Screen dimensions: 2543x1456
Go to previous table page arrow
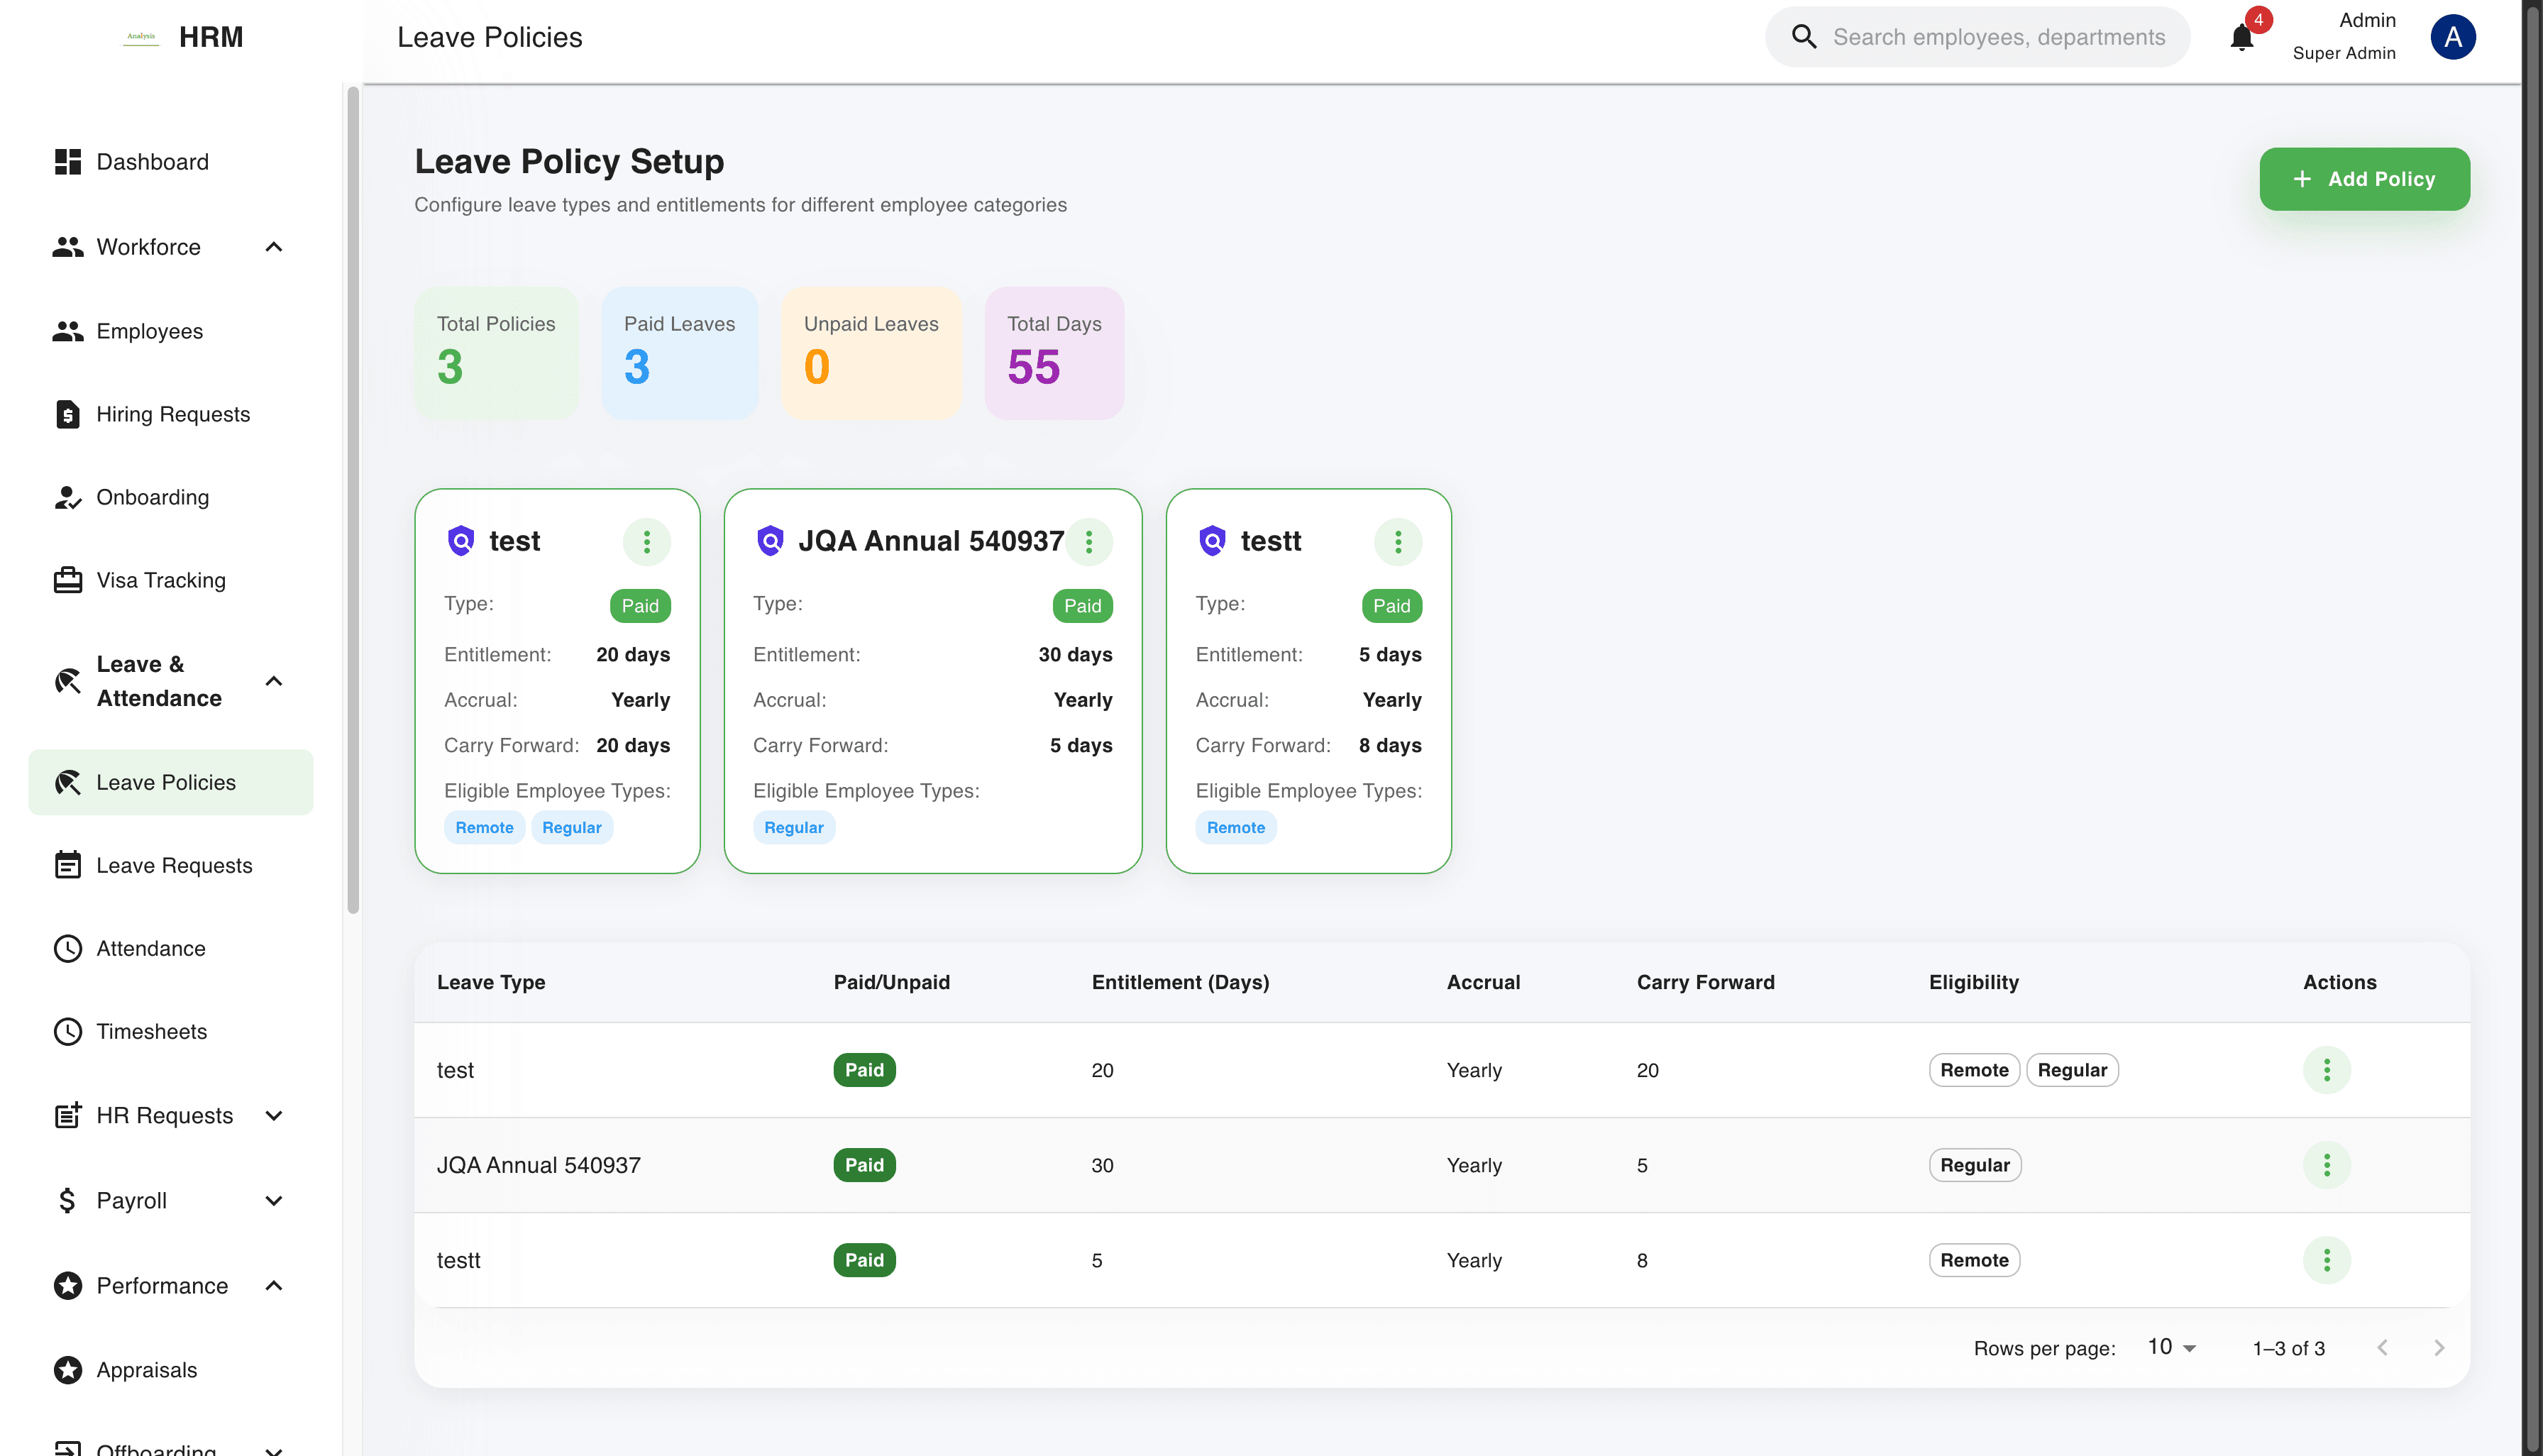click(x=2382, y=1348)
